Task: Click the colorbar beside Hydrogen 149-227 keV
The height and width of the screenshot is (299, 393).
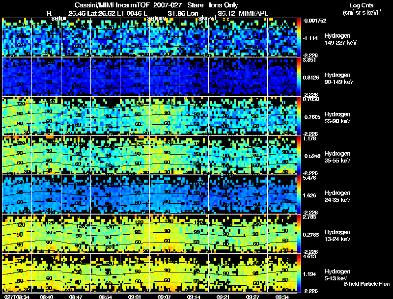Action: click(x=299, y=37)
